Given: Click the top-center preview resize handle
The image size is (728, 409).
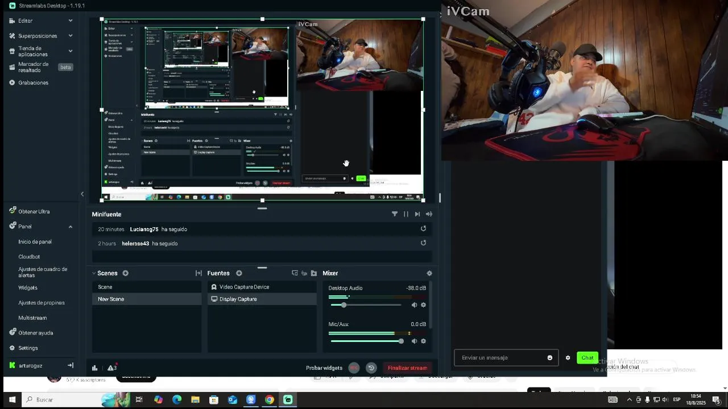Looking at the screenshot, I should coord(262,19).
